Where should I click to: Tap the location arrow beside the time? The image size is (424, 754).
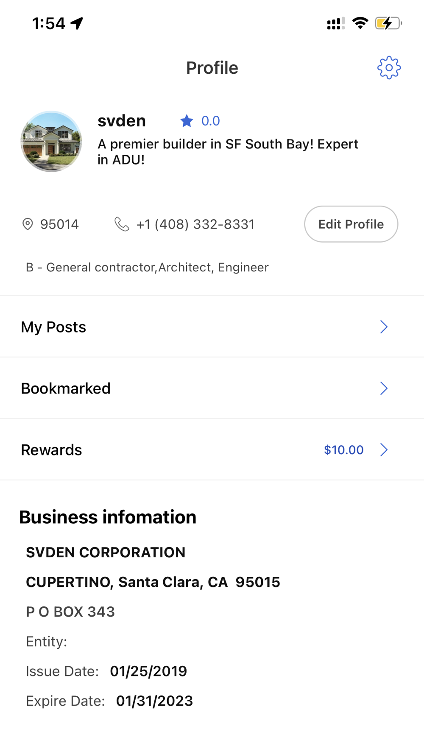77,23
